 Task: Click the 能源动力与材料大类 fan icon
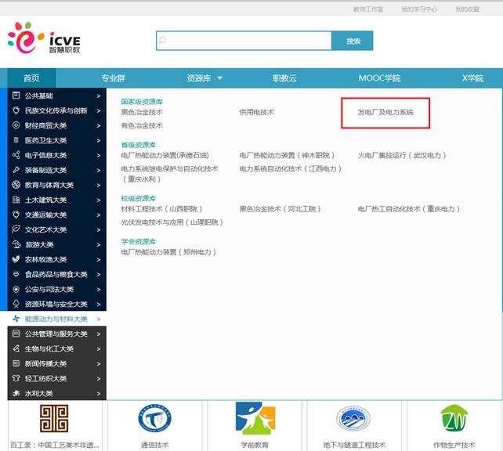(x=16, y=319)
